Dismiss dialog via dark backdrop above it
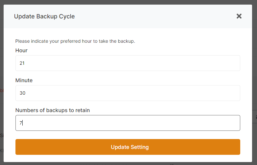Image resolution: width=257 pixels, height=165 pixels. [128, 2]
